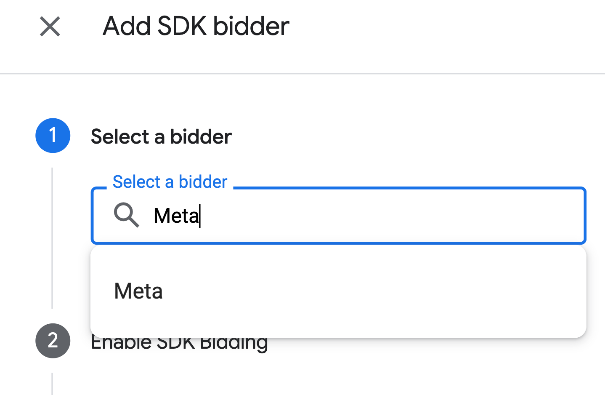Screen dimensions: 605x395
Task: Click the blue floating Select a bidder label
Action: coord(170,182)
